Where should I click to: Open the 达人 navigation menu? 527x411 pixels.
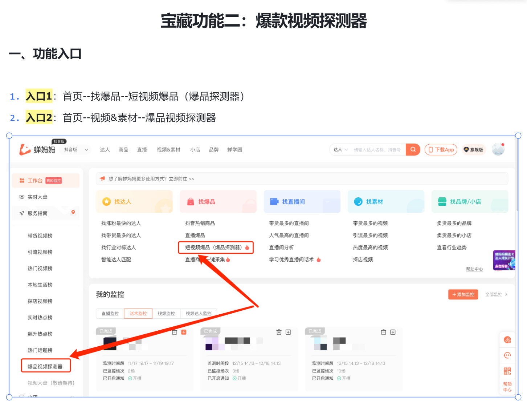tap(105, 150)
